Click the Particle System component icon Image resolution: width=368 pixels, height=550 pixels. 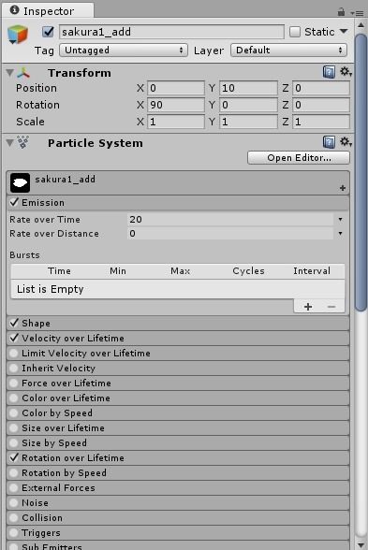pyautogui.click(x=23, y=142)
